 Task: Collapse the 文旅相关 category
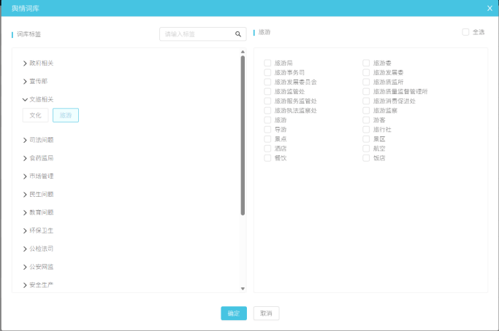coord(25,99)
